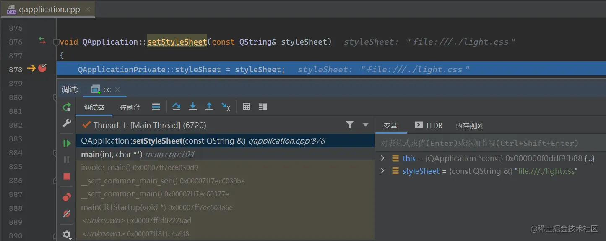The height and width of the screenshot is (241, 606).
Task: Switch to the 变量 tab
Action: 390,126
